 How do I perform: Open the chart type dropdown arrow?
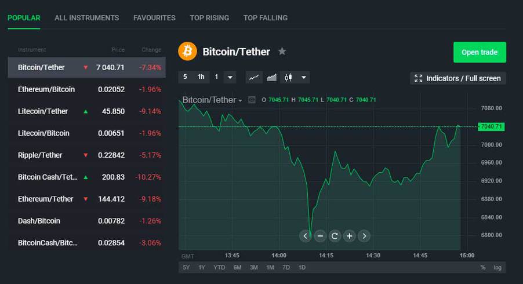tap(303, 77)
